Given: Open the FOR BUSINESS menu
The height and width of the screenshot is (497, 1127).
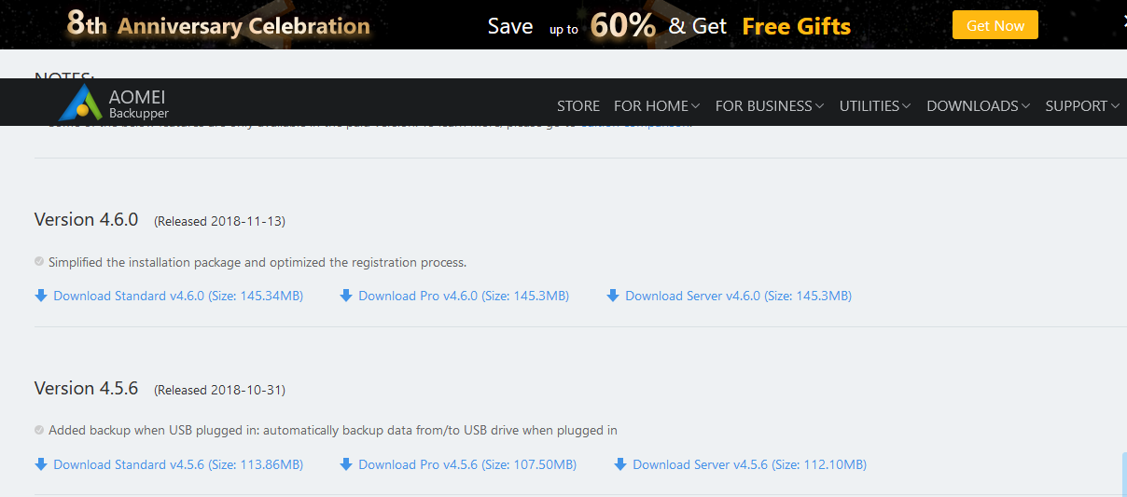Looking at the screenshot, I should pyautogui.click(x=770, y=105).
